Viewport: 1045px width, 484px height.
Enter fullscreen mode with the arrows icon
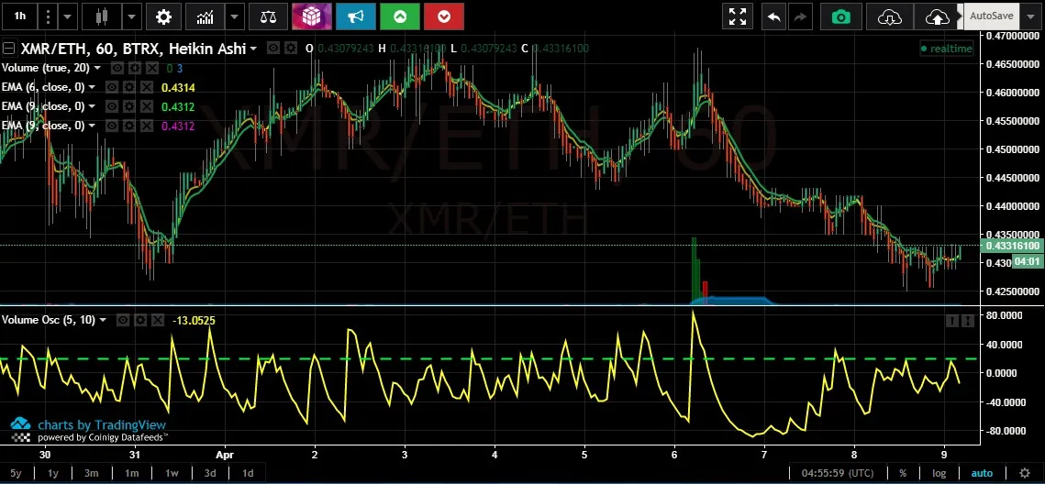tap(738, 16)
